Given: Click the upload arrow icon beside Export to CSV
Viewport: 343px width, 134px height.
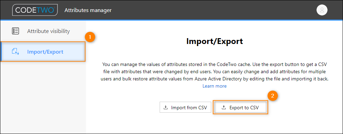Looking at the screenshot, I should coord(224,107).
